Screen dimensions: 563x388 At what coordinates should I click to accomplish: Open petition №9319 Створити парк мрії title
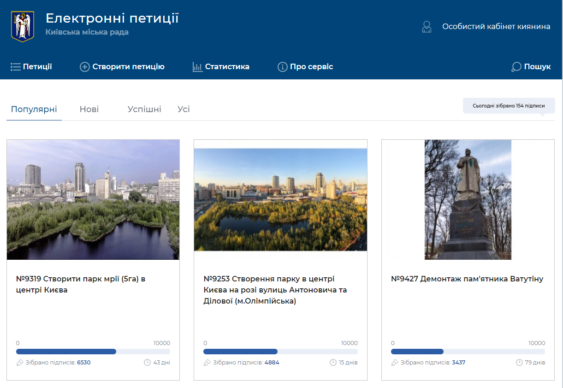(81, 284)
